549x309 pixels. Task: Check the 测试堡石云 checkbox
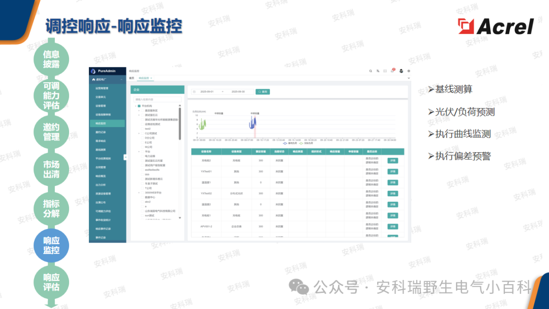click(x=142, y=115)
